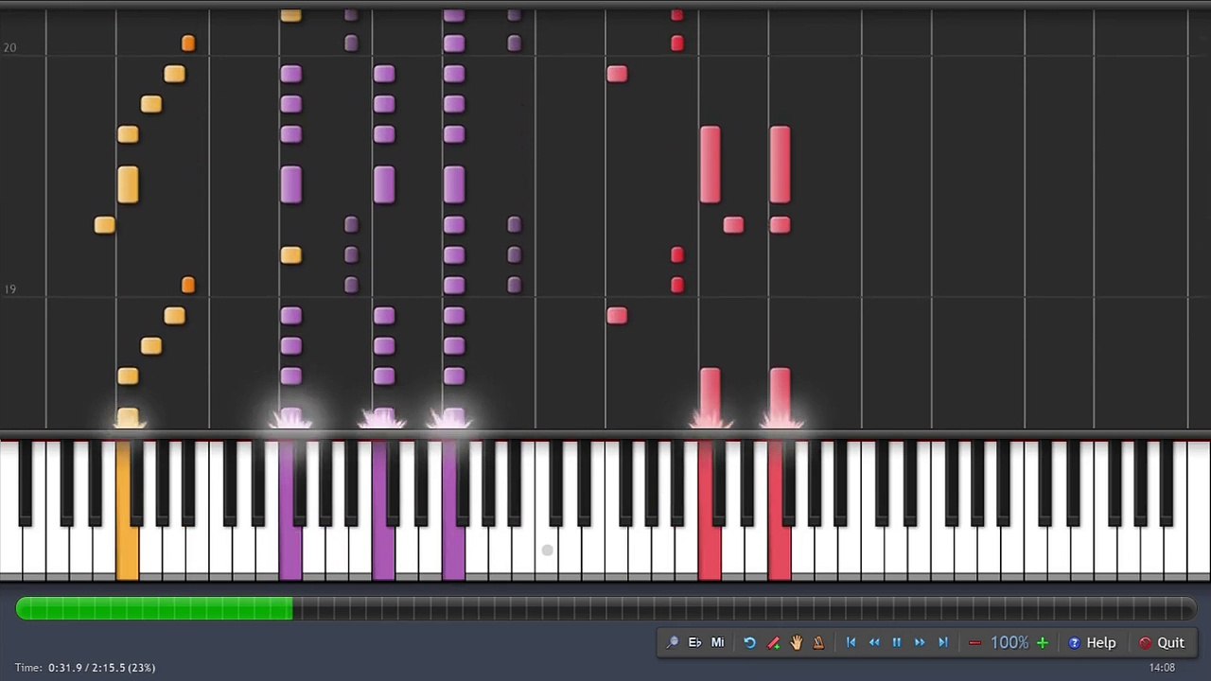This screenshot has width=1211, height=681.
Task: Open Help
Action: point(1092,643)
